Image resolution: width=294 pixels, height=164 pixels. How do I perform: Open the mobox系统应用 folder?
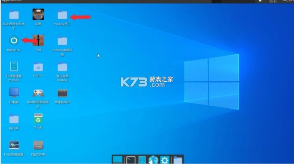pyautogui.click(x=62, y=41)
